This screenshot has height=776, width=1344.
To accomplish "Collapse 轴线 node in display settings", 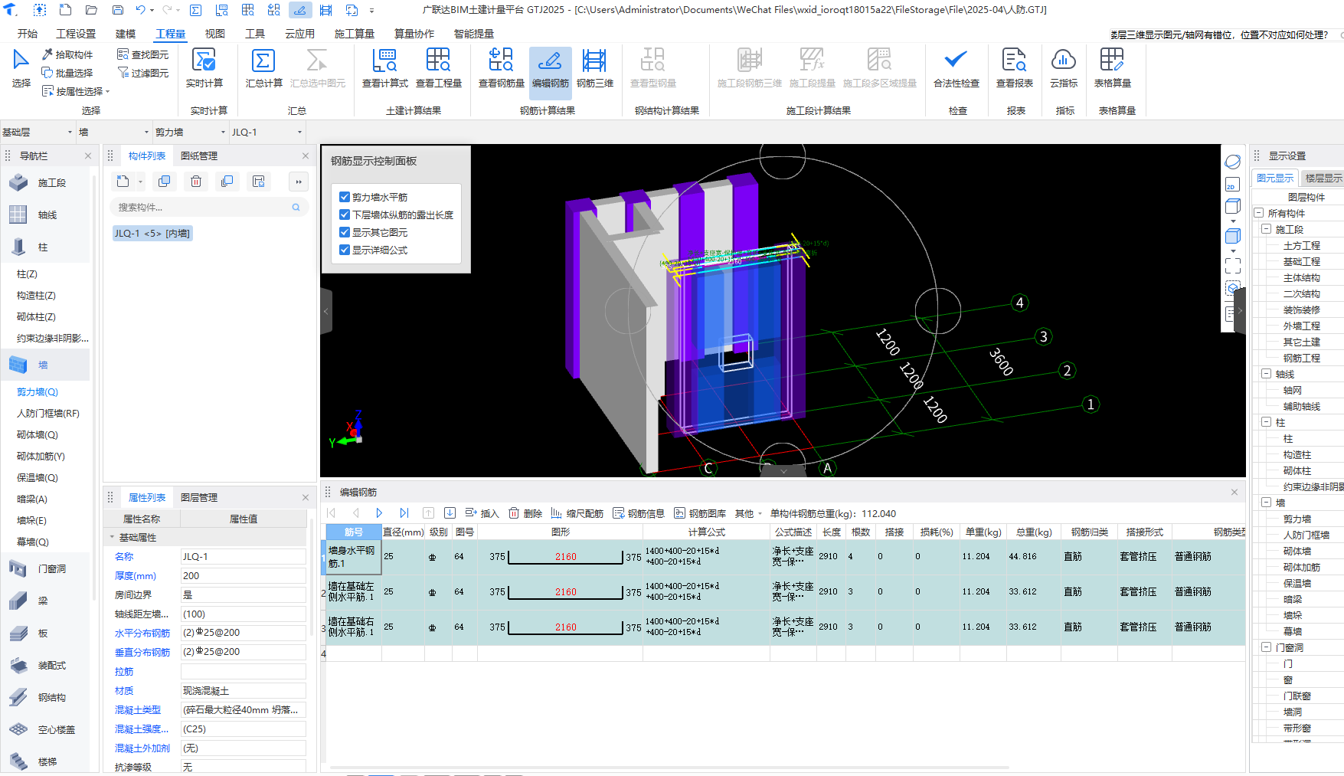I will point(1266,374).
